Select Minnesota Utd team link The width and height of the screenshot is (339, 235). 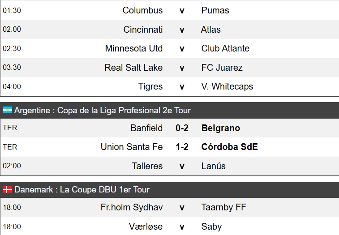[x=134, y=48]
